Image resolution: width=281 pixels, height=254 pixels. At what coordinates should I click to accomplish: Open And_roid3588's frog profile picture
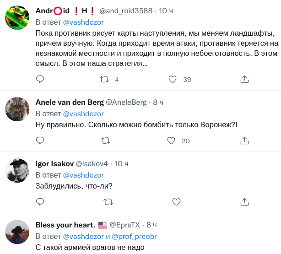[x=17, y=16]
